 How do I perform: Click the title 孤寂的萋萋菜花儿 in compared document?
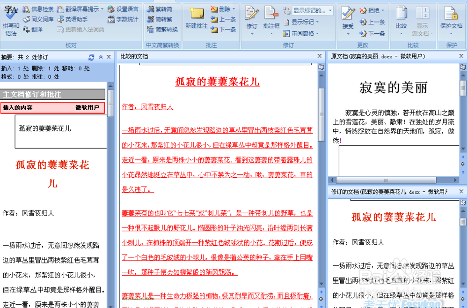click(217, 82)
